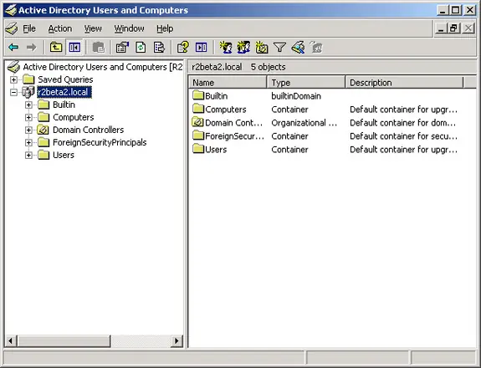Select Domain Controllers in the console tree
481x368 pixels.
click(89, 130)
